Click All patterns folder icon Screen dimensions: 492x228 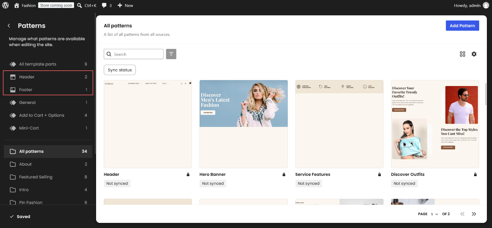click(x=13, y=151)
